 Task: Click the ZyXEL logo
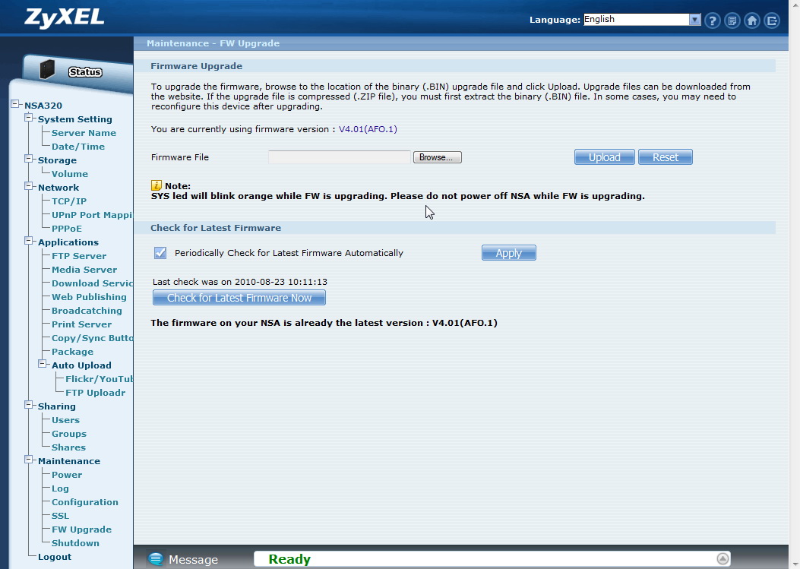click(x=65, y=18)
